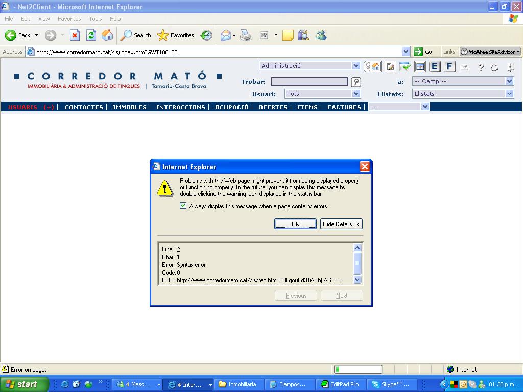Screen dimensions: 523x392
Task: Click the Refresh page icon
Action: tap(91, 35)
